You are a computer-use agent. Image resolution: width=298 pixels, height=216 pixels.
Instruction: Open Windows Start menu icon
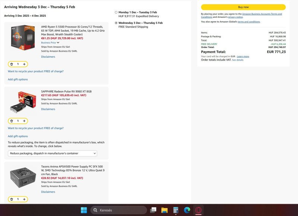pyautogui.click(x=84, y=210)
